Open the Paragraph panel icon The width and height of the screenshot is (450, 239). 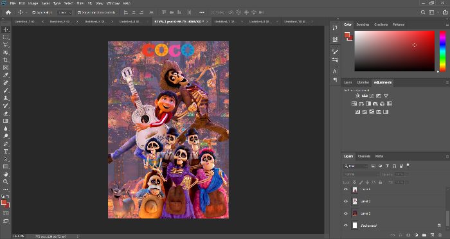(335, 80)
